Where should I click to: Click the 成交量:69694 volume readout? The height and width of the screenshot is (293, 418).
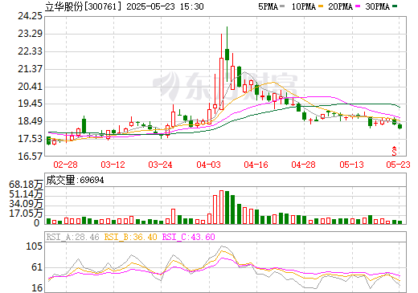point(75,180)
